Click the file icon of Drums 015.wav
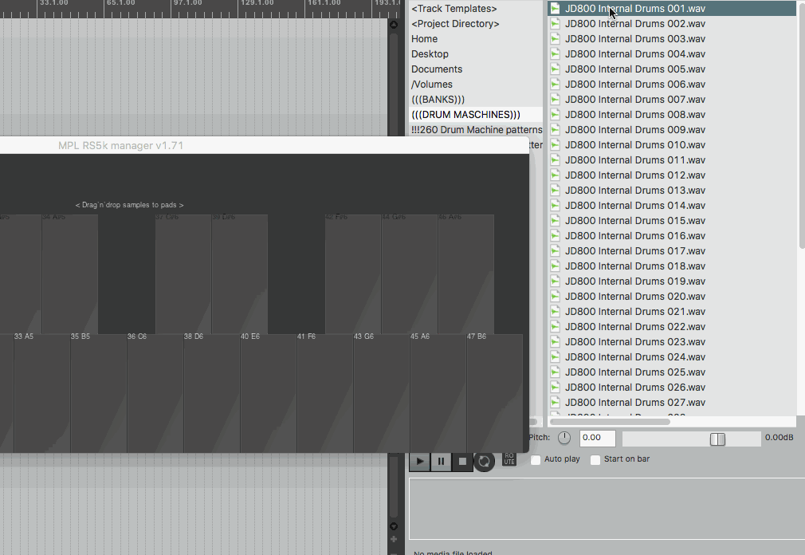This screenshot has width=805, height=555. click(x=555, y=221)
